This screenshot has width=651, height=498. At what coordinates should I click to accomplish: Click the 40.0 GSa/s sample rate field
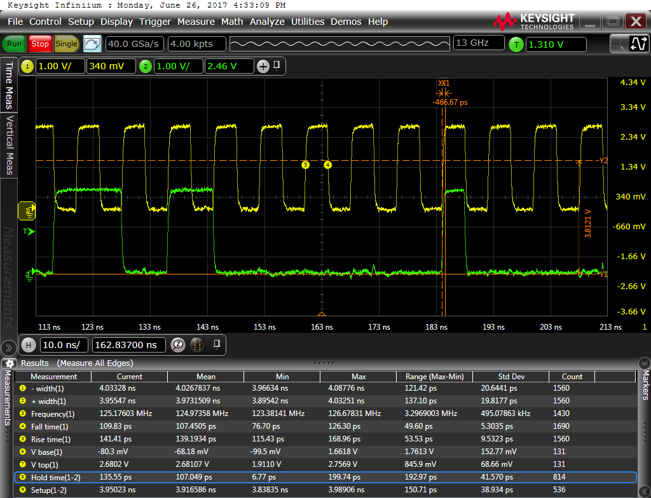click(135, 44)
